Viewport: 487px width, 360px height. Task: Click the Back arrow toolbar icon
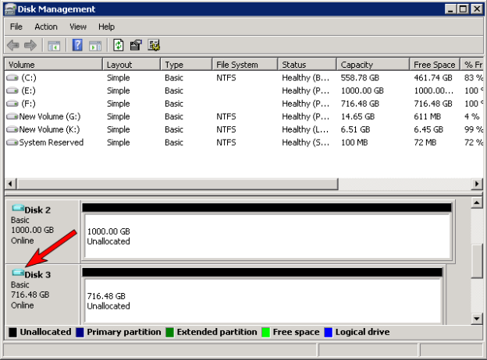click(12, 45)
